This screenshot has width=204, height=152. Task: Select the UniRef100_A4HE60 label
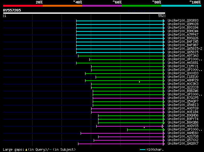[183, 133]
